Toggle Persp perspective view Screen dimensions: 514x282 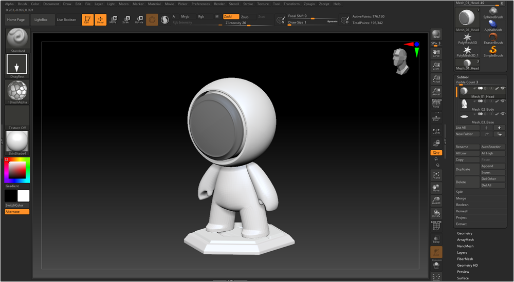pos(436,104)
